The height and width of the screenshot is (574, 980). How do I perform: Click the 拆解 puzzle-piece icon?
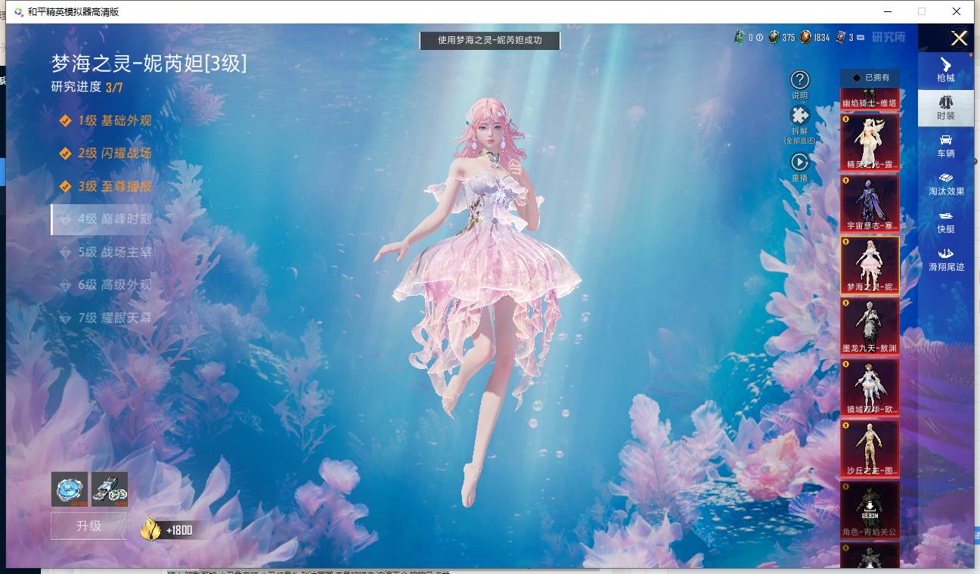point(799,116)
